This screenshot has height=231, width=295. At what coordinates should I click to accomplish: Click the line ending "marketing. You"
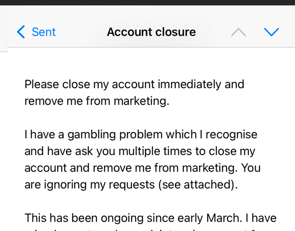pos(142,168)
